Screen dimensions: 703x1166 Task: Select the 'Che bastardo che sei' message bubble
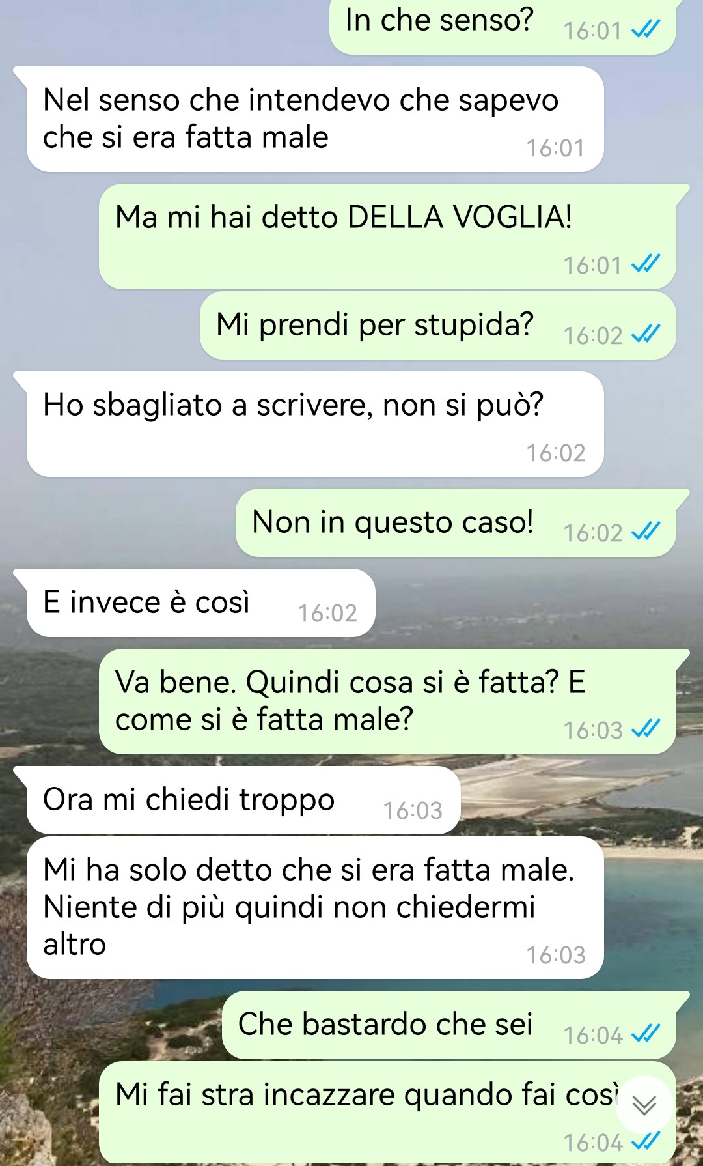tap(449, 1025)
